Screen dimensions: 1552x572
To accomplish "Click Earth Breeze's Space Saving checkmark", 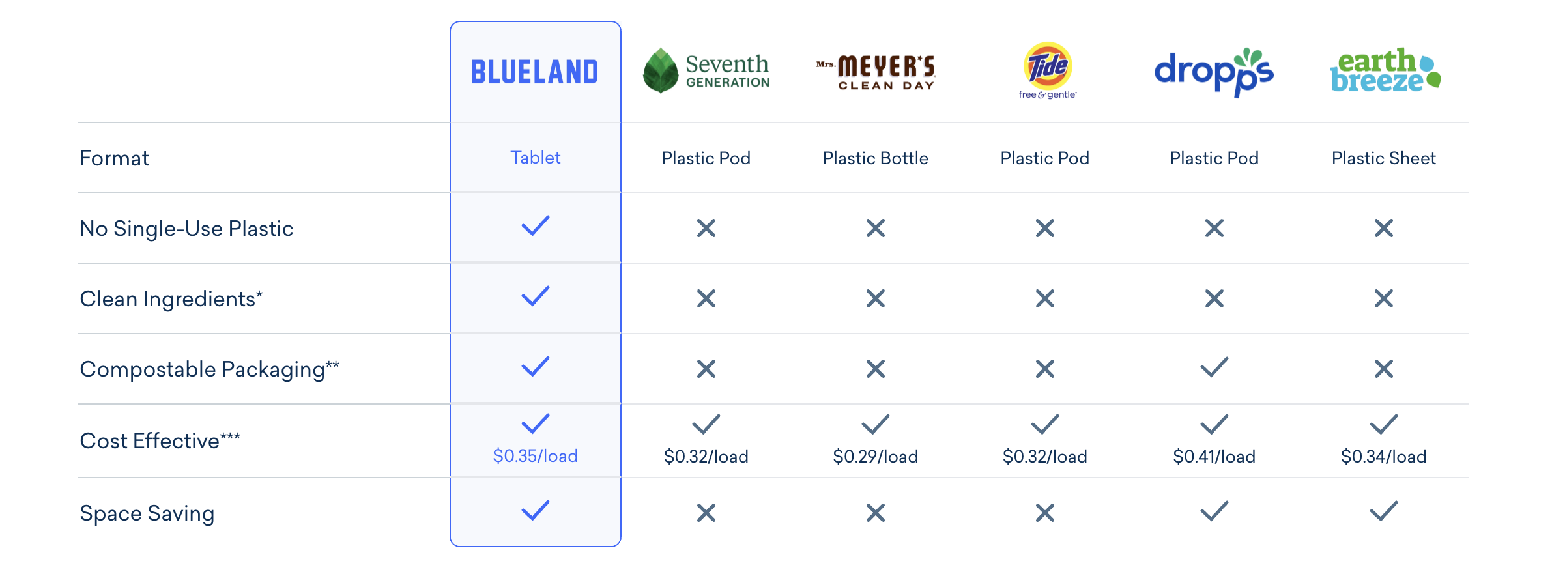I will coord(1383,511).
